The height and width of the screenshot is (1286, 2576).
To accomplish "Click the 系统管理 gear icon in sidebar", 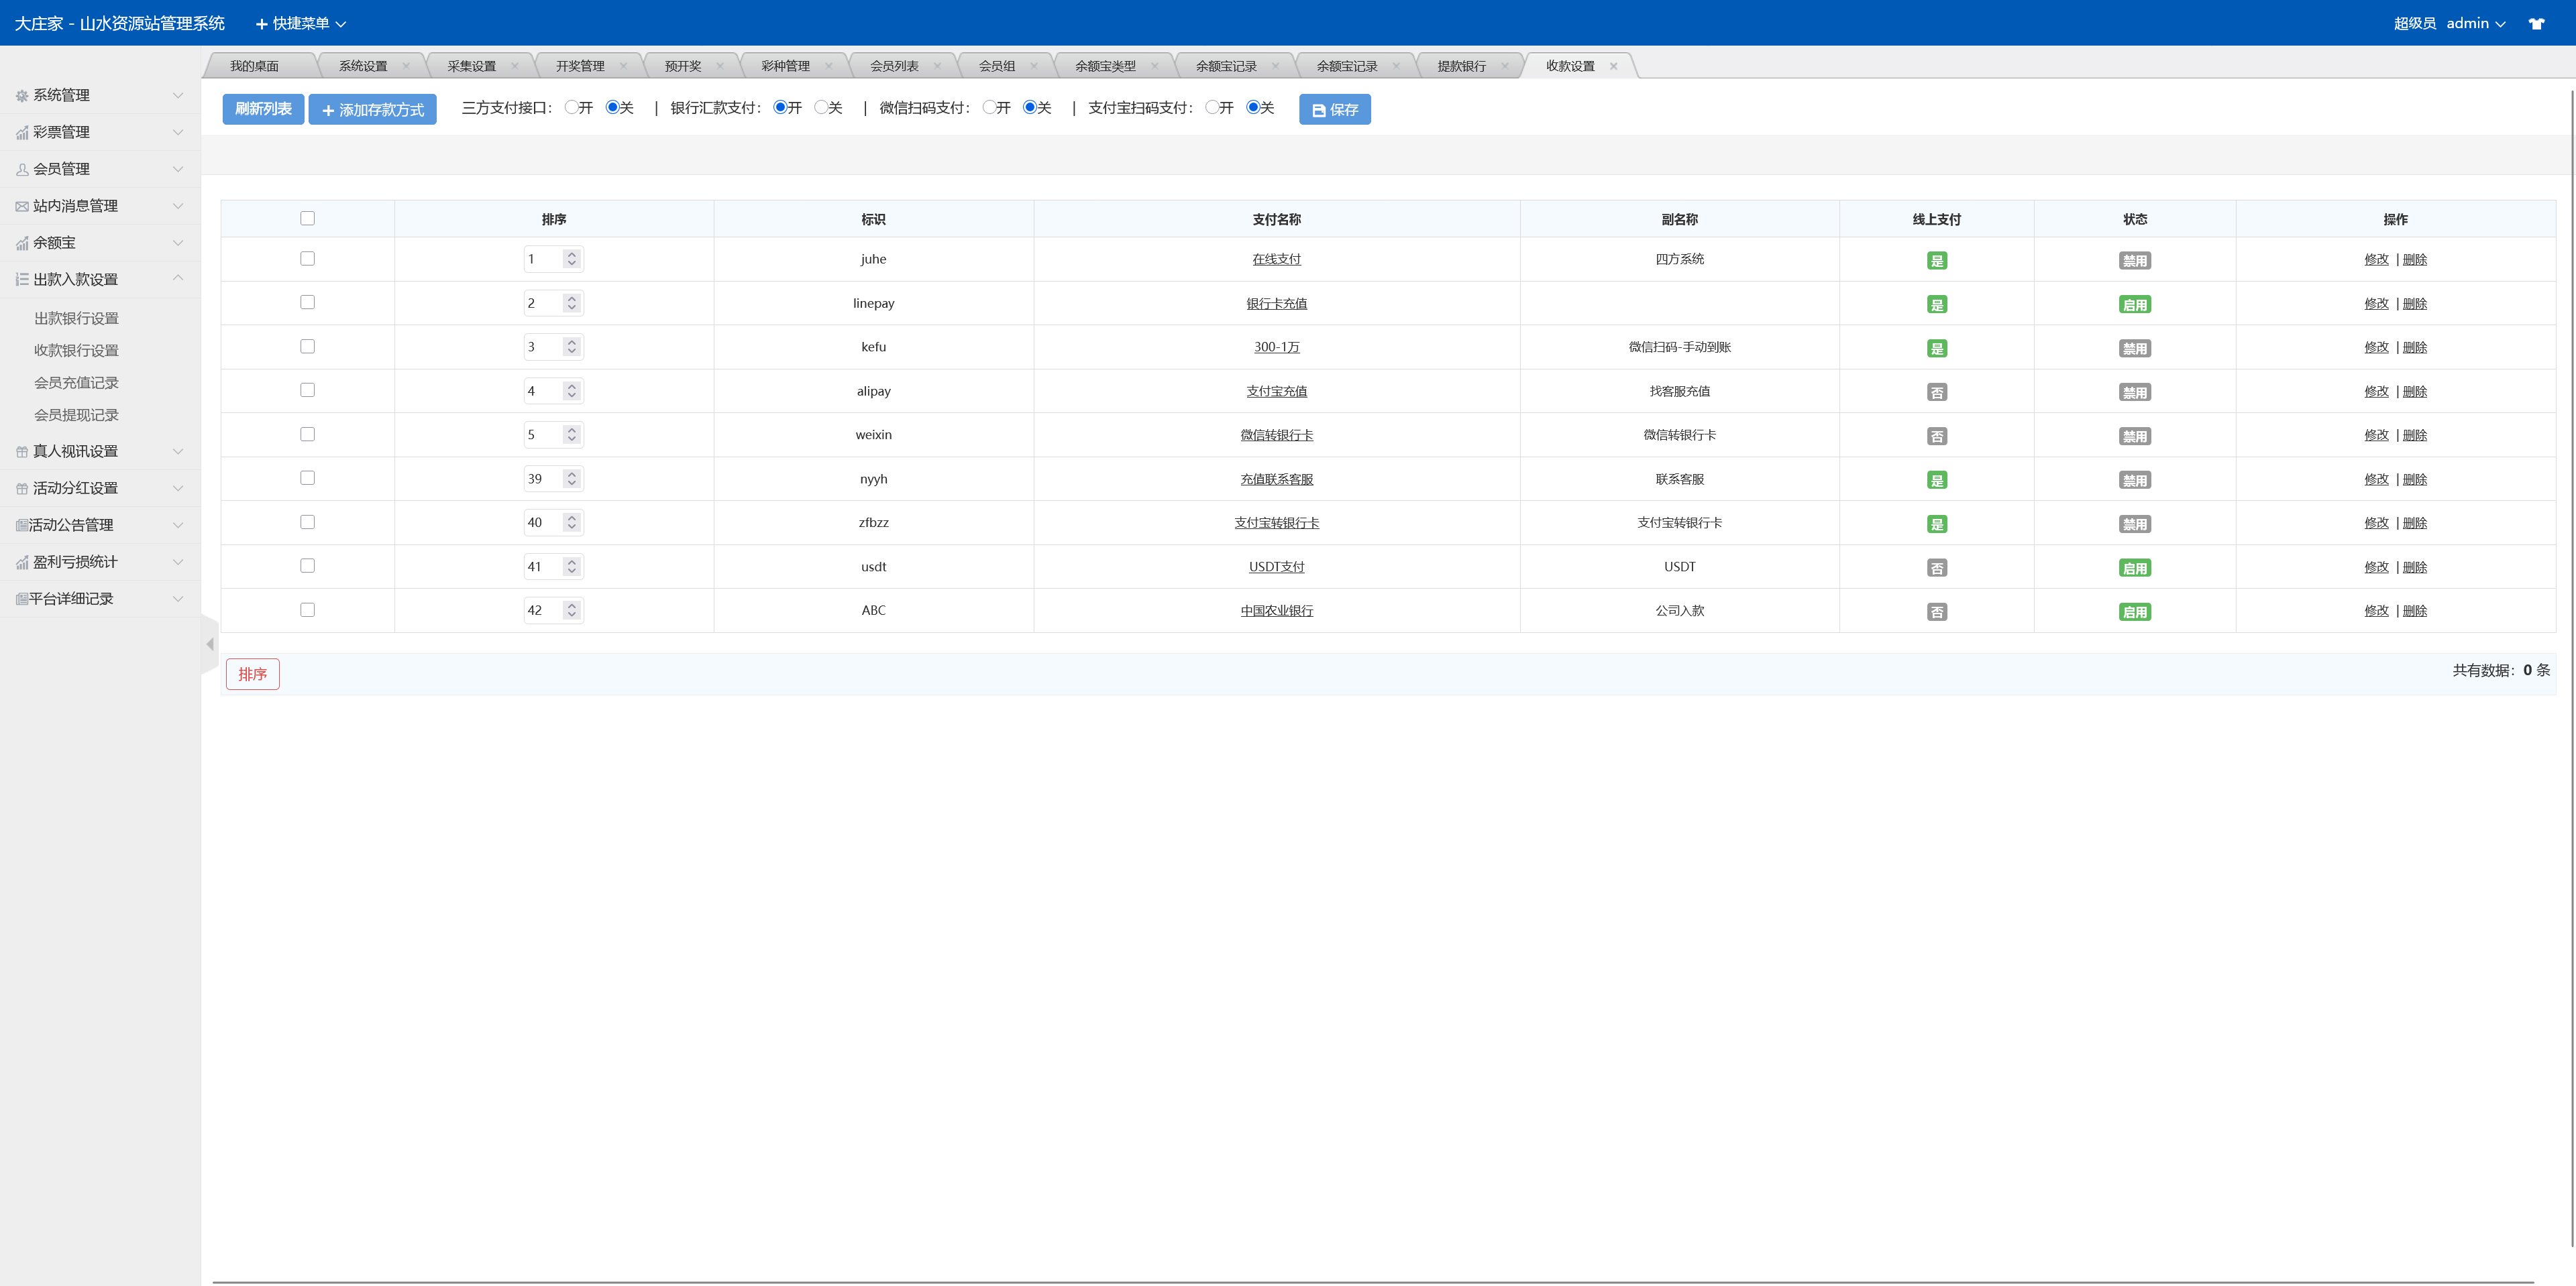I will 22,96.
